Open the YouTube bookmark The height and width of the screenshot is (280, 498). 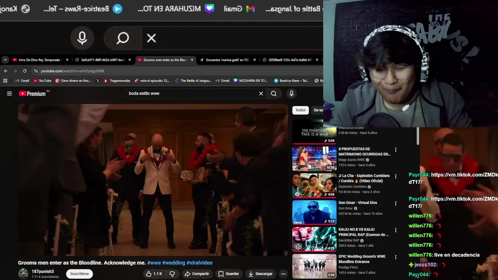tap(42, 80)
